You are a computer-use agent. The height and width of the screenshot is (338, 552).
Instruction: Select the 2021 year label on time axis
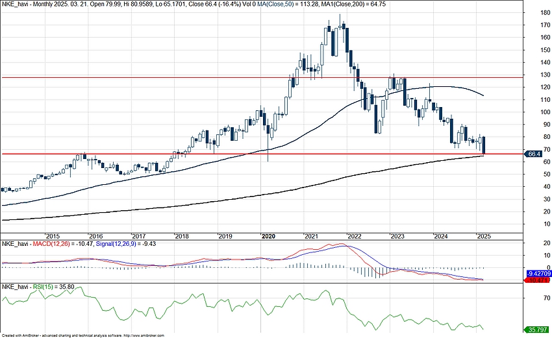(312, 236)
